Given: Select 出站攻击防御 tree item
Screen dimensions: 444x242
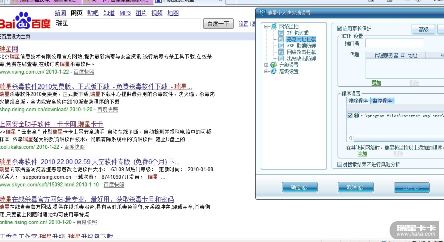Looking at the screenshot, I should [301, 58].
